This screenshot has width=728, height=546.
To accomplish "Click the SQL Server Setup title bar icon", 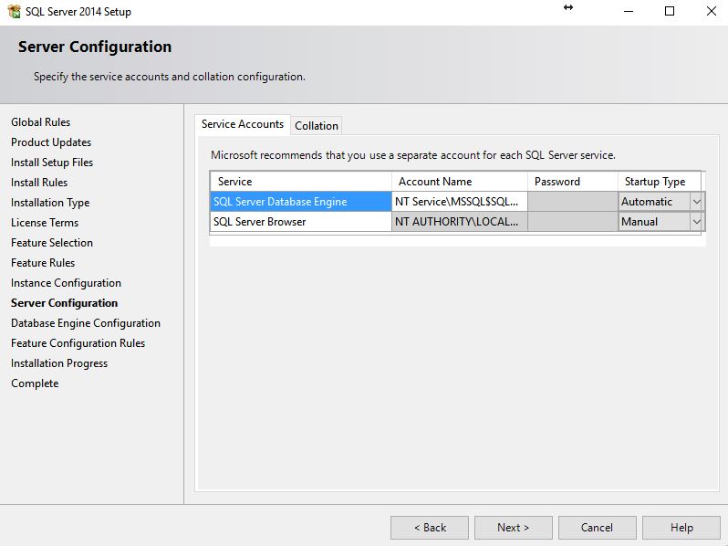I will 14,11.
